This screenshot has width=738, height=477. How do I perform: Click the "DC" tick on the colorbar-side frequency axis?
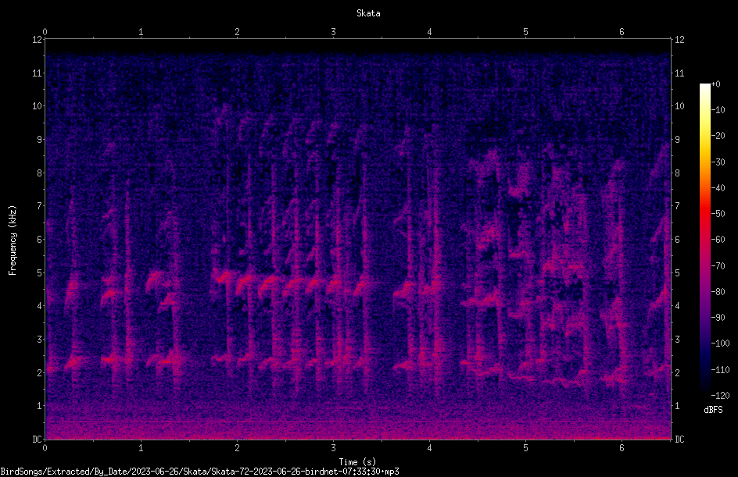pyautogui.click(x=679, y=440)
